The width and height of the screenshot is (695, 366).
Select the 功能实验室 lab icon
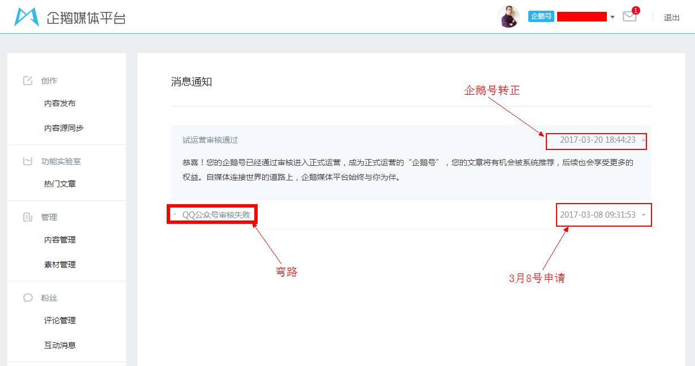pos(28,161)
